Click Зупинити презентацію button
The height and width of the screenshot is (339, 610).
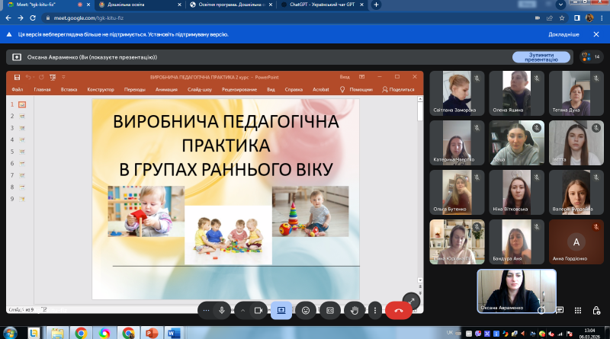(x=541, y=57)
